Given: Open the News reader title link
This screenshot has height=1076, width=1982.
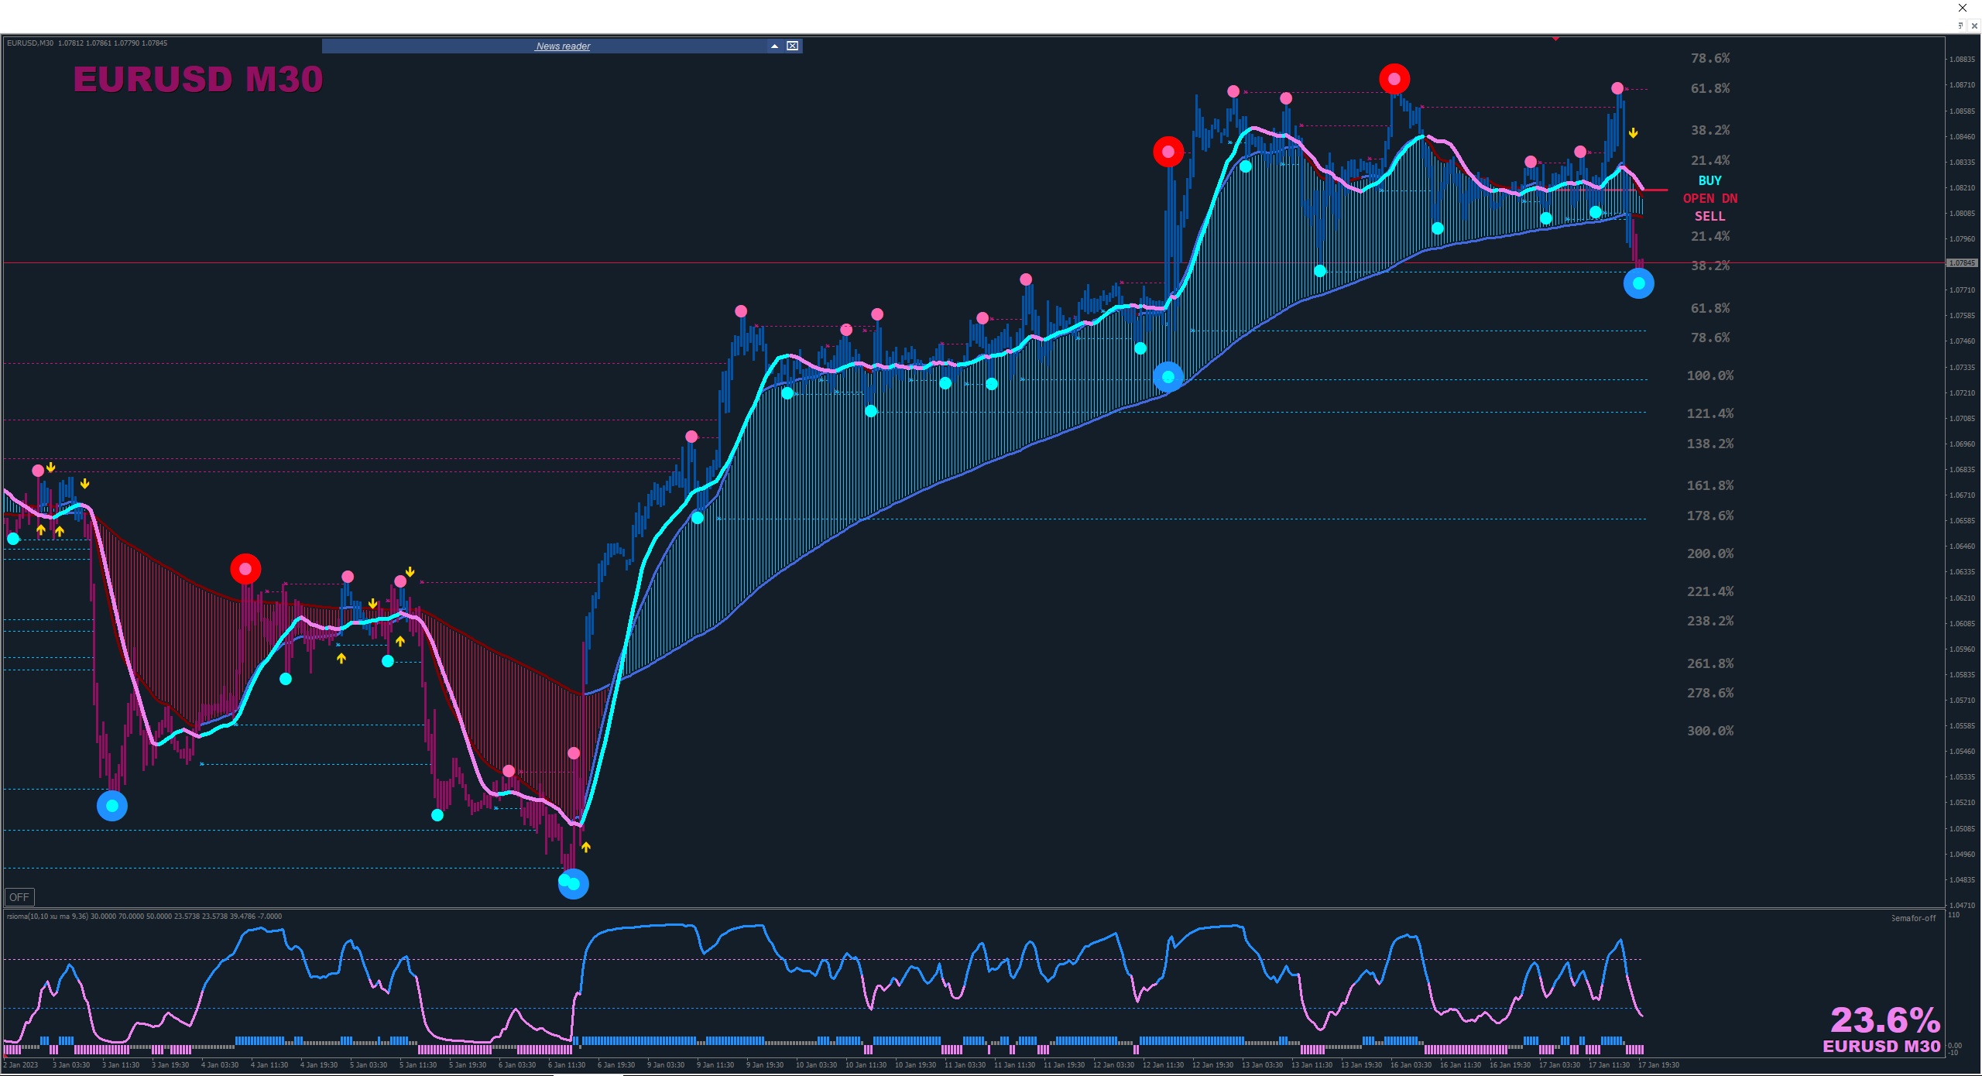Looking at the screenshot, I should tap(563, 46).
